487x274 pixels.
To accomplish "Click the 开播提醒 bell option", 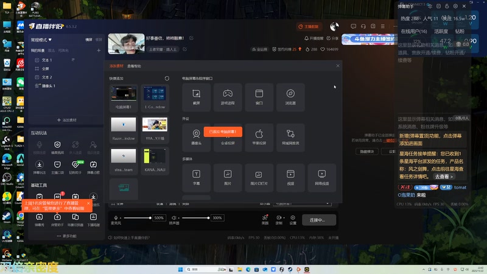I will pyautogui.click(x=314, y=38).
